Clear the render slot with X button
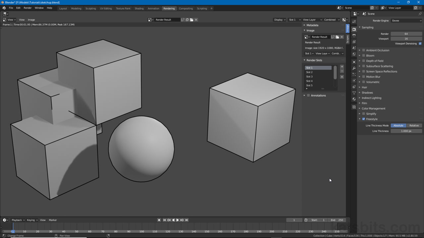Image resolution: width=424 pixels, height=238 pixels. click(x=342, y=77)
